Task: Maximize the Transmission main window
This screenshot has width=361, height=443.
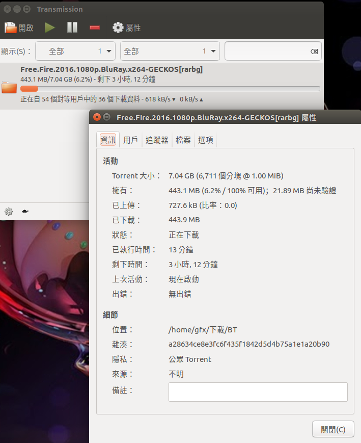Action: point(26,9)
